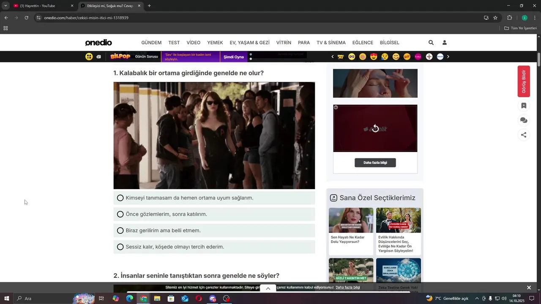Open the user profile icon in header
The width and height of the screenshot is (541, 304).
(445, 43)
